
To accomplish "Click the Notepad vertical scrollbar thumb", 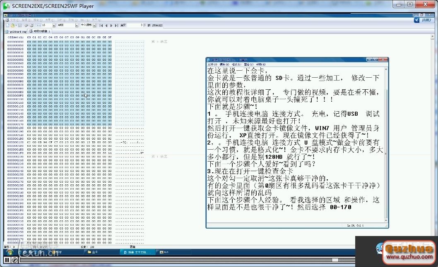I will [386, 153].
